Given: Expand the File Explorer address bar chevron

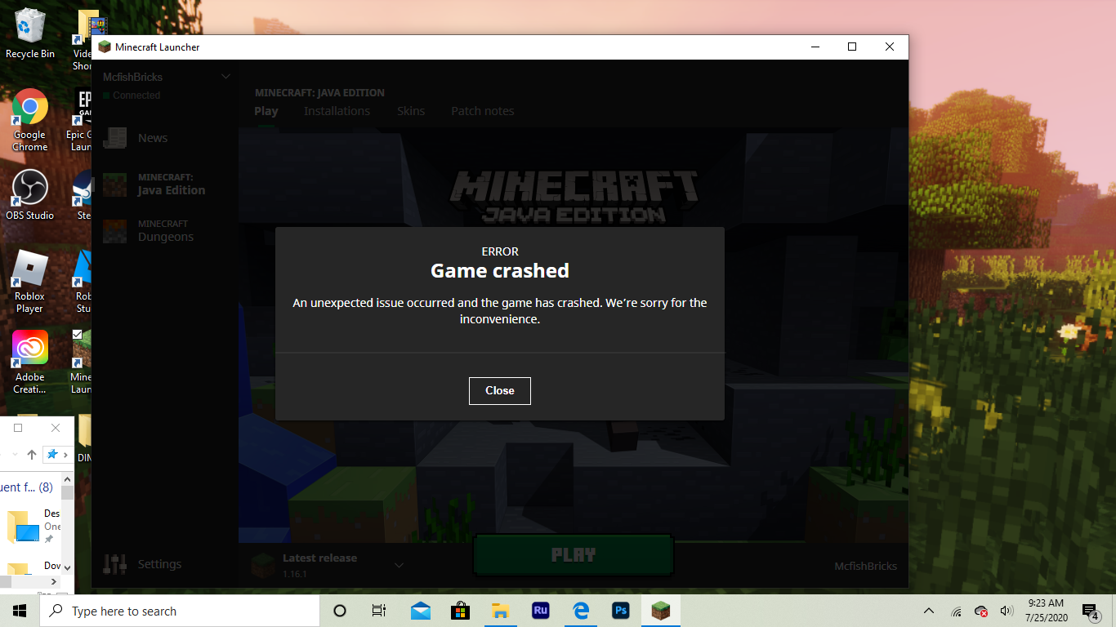Looking at the screenshot, I should 65,455.
